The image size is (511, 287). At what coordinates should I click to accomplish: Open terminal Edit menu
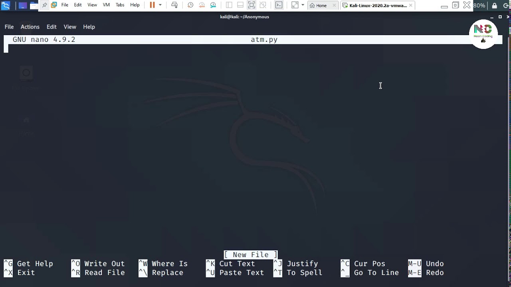[51, 27]
